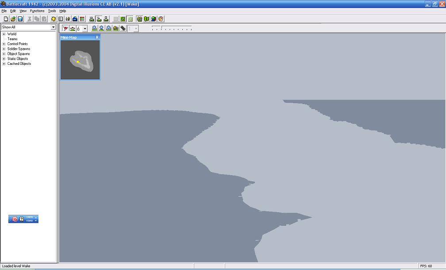This screenshot has width=446, height=270.
Task: Open the grayed-out dropdown beside the ruler
Action: 136,29
